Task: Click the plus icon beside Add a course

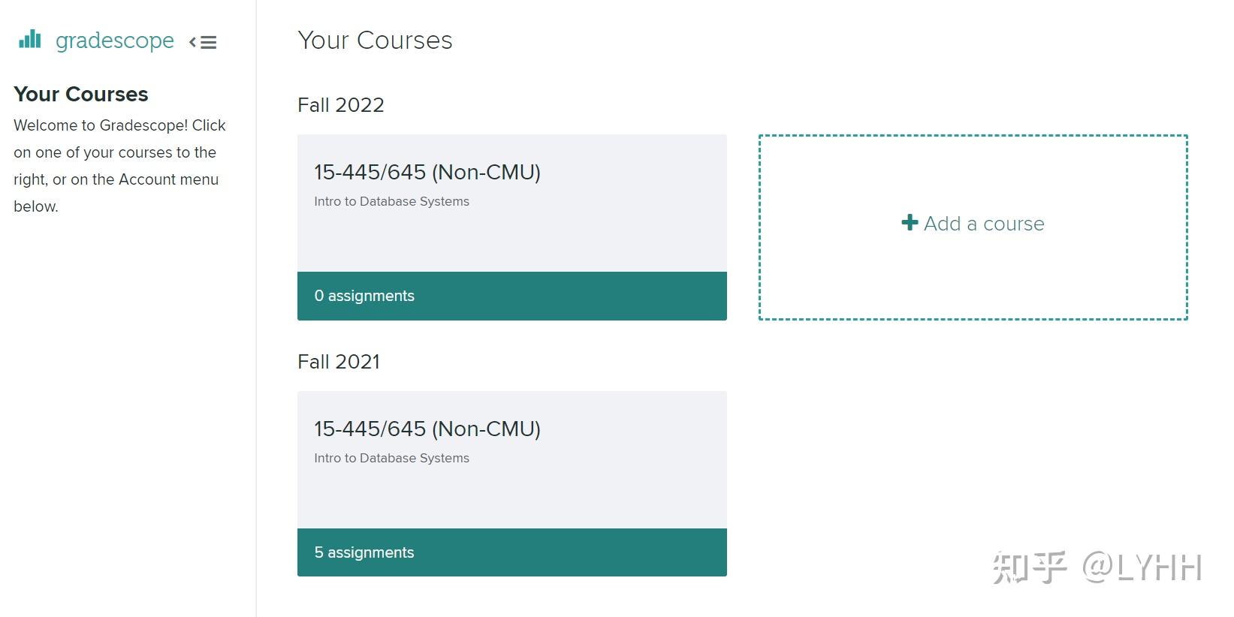Action: 910,223
